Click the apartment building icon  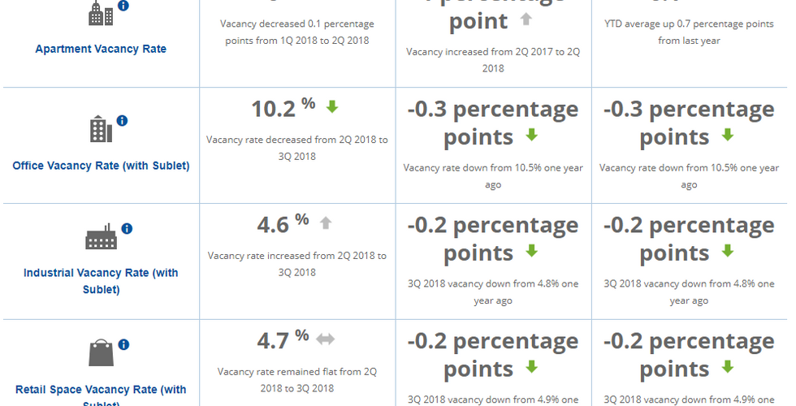pos(101,12)
